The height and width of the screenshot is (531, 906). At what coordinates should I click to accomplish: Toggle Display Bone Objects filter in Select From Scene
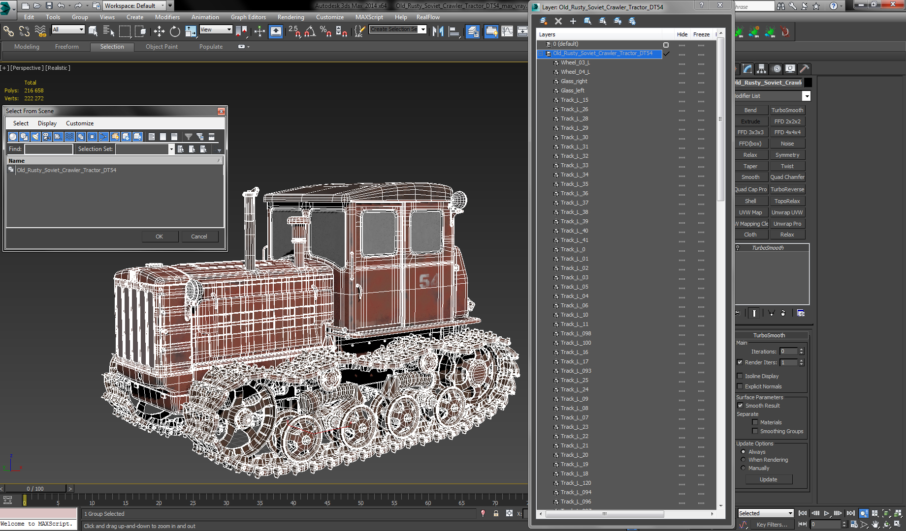pos(103,137)
